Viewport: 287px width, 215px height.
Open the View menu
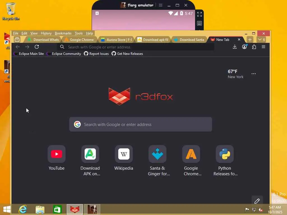[34, 33]
